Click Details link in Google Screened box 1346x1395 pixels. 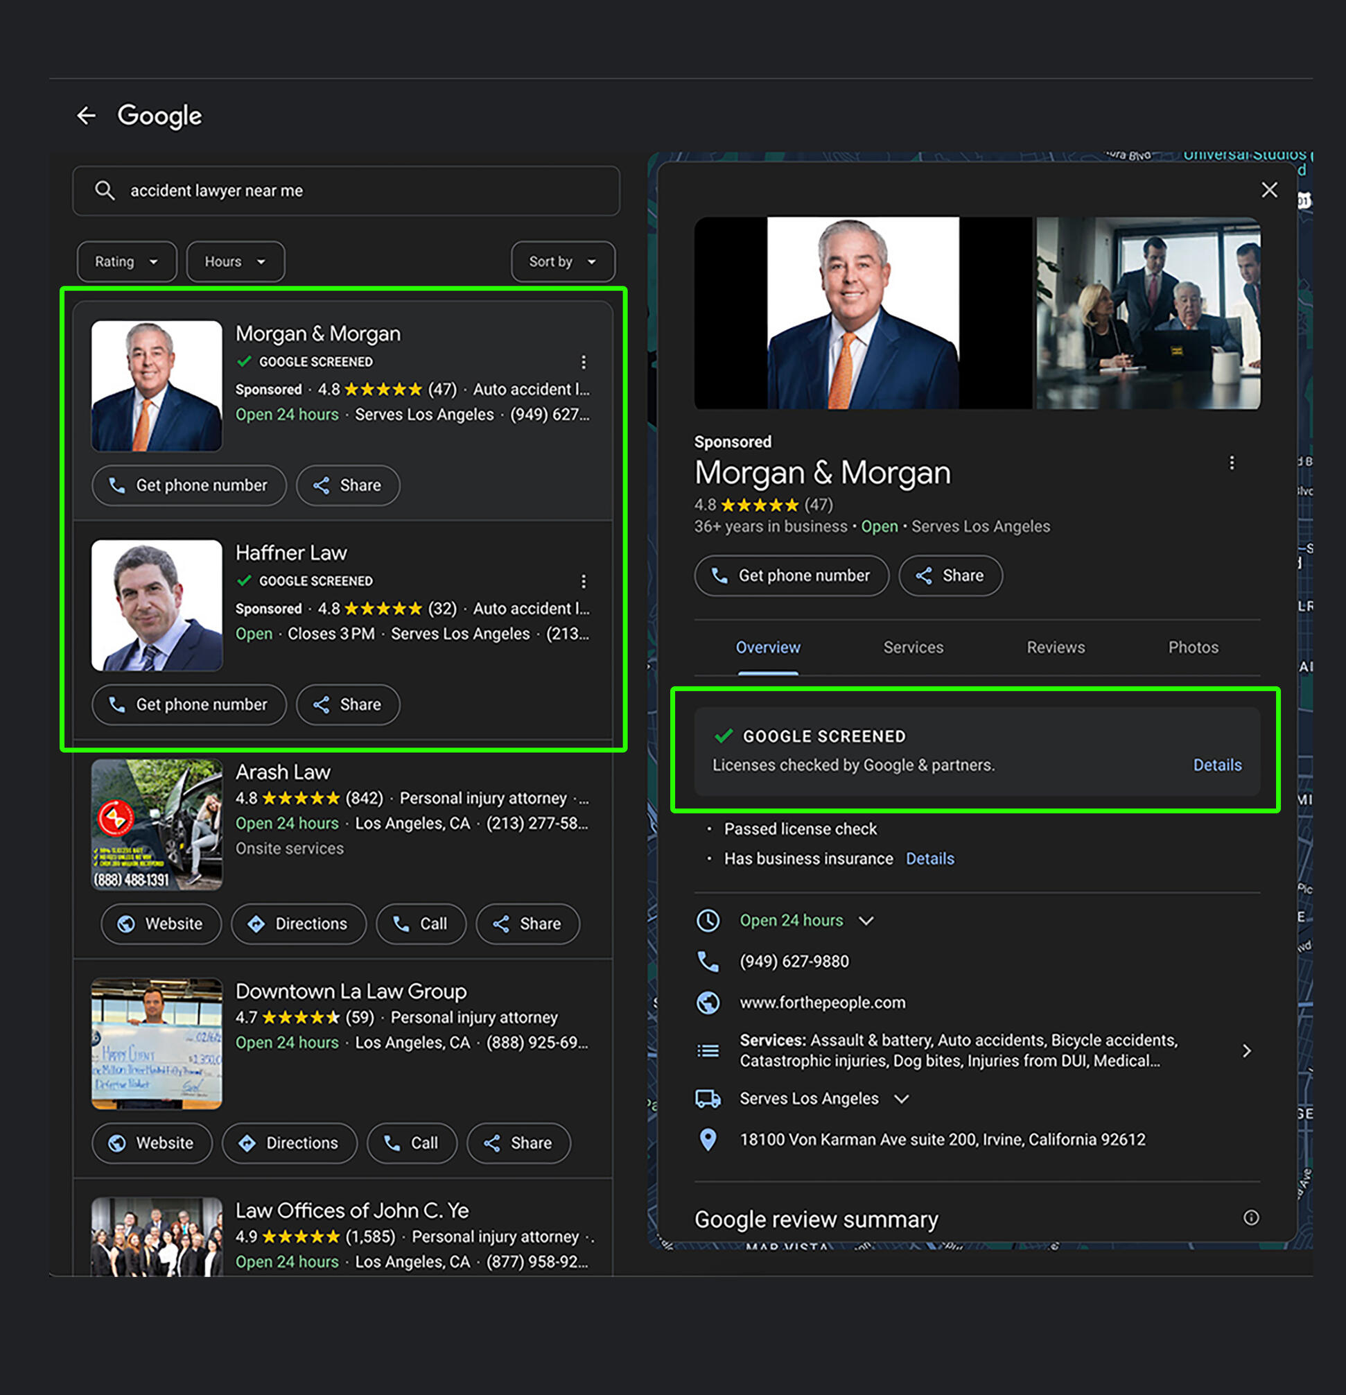[x=1217, y=765]
